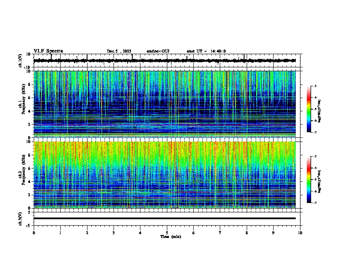The height and width of the screenshot is (261, 338).
Task: Click the date "Dec. 5, 2023" header
Action: pyautogui.click(x=119, y=51)
